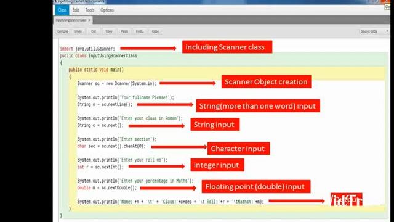Click the 'public static void main()' line
This screenshot has height=222, width=394.
coord(96,70)
